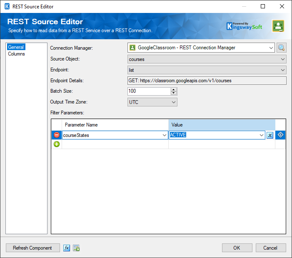The image size is (292, 258).
Task: Click the title bar K app icon
Action: [x=7, y=6]
